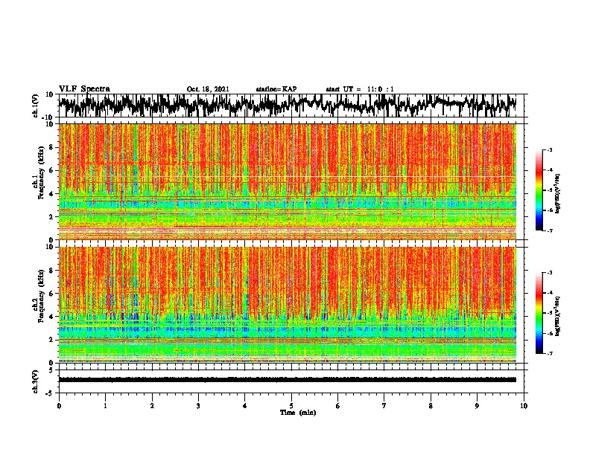Click the '8' tick on ch.1 frequency axis
This screenshot has width=590, height=455.
[51, 147]
